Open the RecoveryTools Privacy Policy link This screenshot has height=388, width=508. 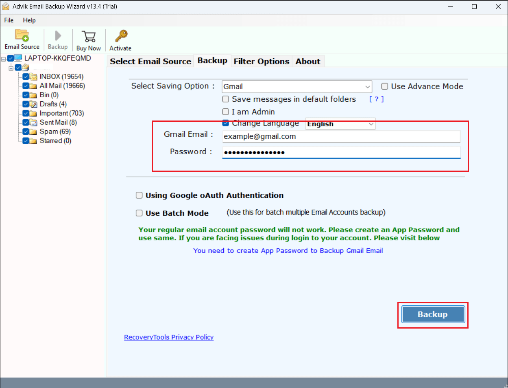[169, 337]
